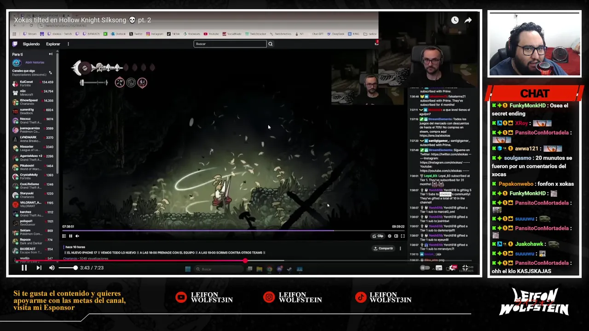Screen dimensions: 589x331
Task: Open CooLifeGame channel in sidebar
Action: (33, 186)
